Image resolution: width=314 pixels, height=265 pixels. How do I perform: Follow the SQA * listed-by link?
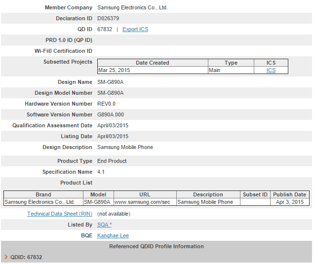pyautogui.click(x=104, y=225)
